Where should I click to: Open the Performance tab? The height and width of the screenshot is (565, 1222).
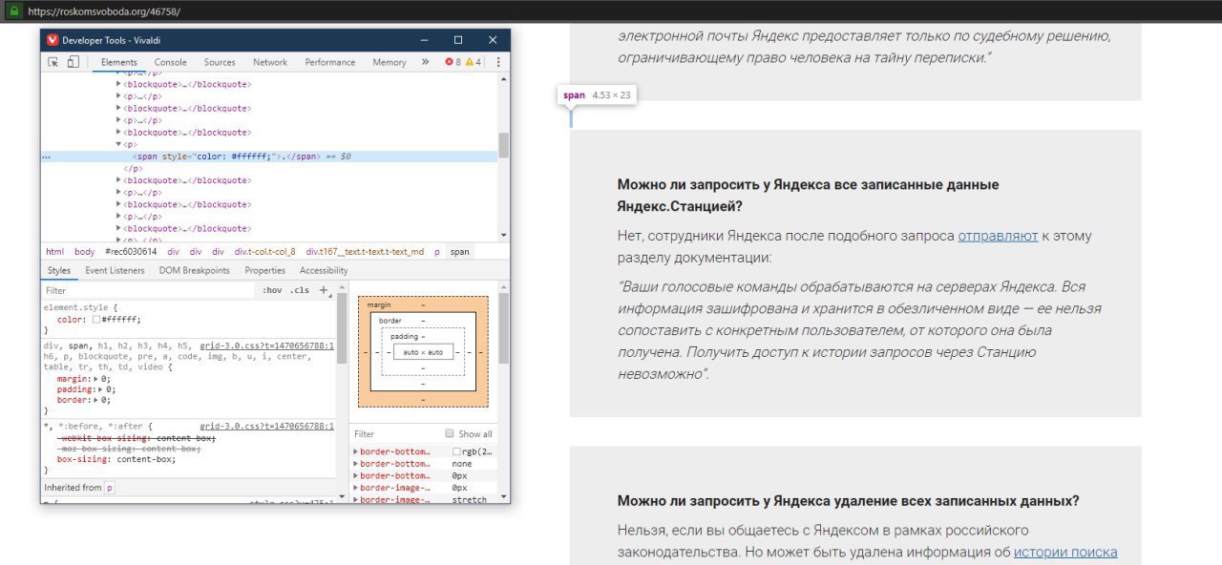[330, 62]
